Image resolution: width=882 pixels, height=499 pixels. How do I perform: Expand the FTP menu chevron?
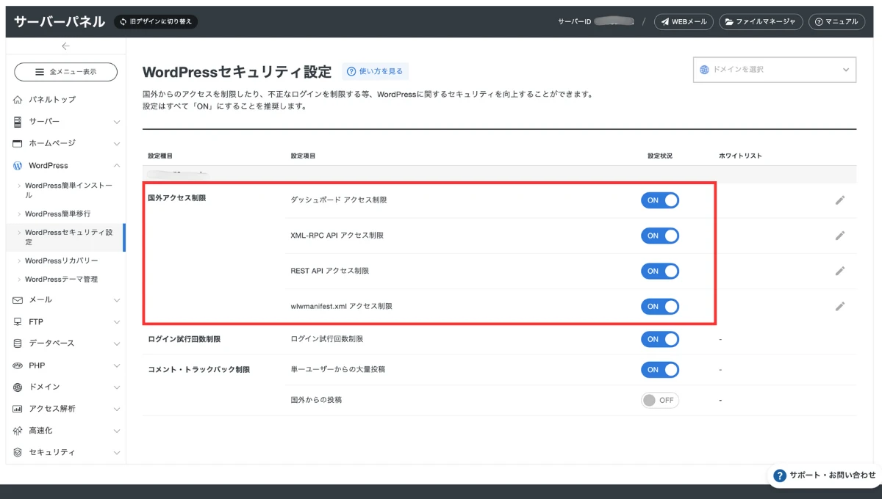tap(116, 322)
